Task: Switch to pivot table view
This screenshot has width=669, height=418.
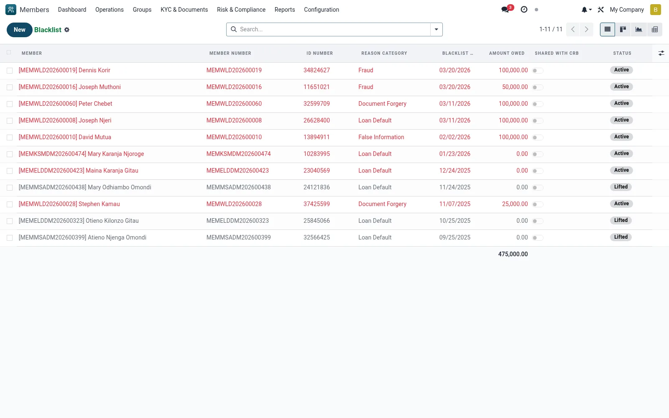Action: tap(654, 29)
